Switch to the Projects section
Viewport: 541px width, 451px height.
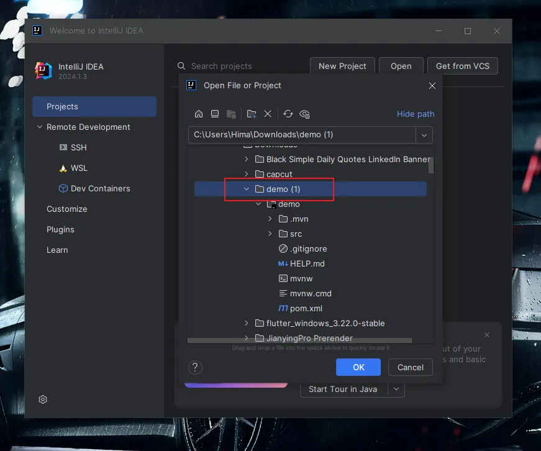pyautogui.click(x=62, y=106)
